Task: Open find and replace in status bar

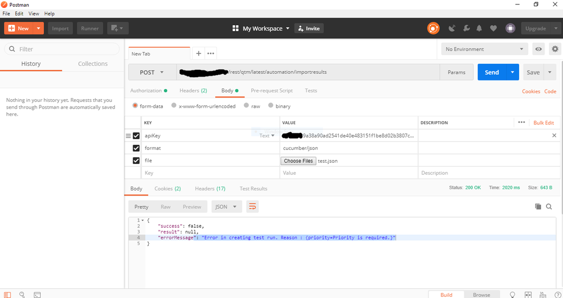Action: 22,295
